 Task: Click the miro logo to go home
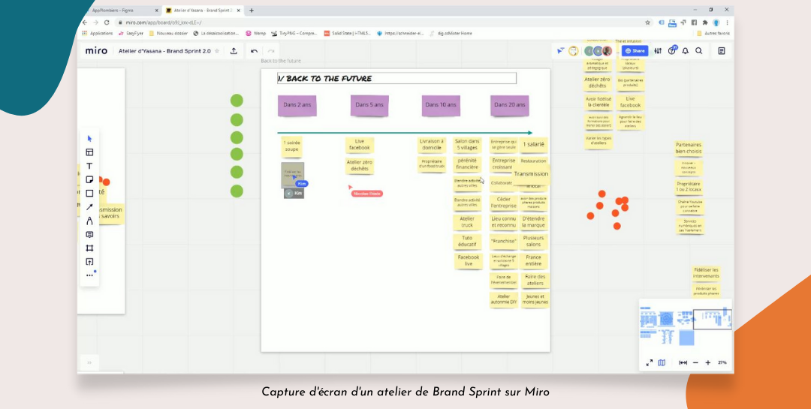click(96, 51)
